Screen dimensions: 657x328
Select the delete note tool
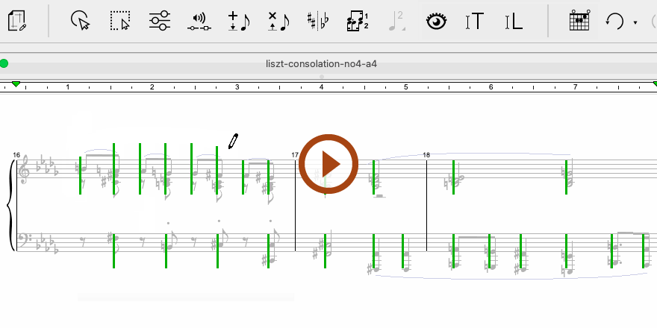[x=278, y=21]
